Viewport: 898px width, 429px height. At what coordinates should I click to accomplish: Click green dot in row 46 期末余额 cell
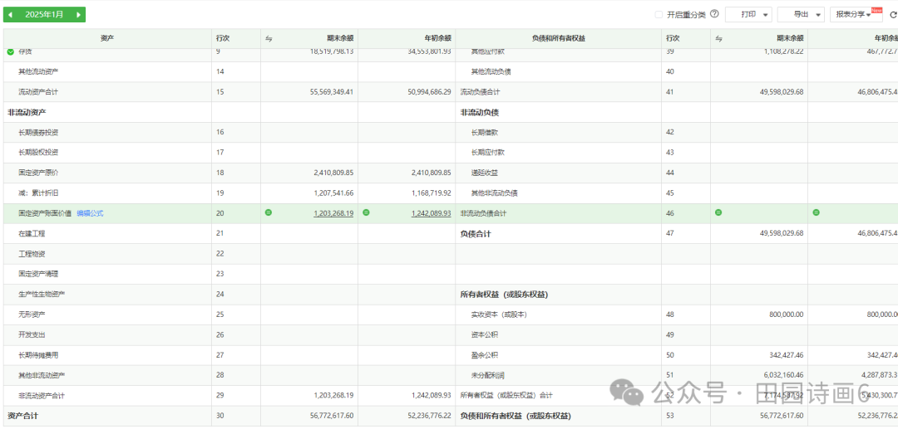click(x=718, y=213)
